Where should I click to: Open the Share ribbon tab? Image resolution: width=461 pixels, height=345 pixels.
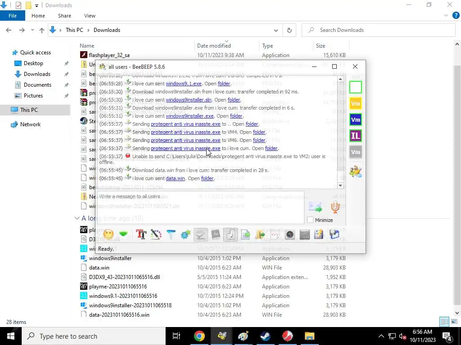64,16
